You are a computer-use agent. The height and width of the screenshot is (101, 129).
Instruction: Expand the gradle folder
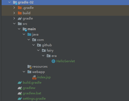click(x=14, y=18)
